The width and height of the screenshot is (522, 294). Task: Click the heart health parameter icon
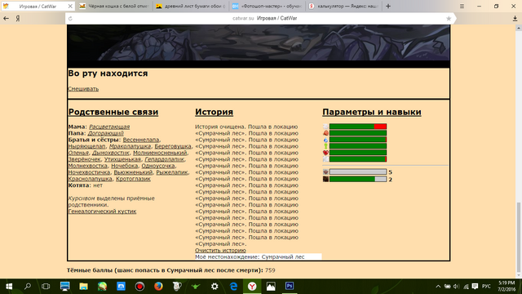click(325, 153)
